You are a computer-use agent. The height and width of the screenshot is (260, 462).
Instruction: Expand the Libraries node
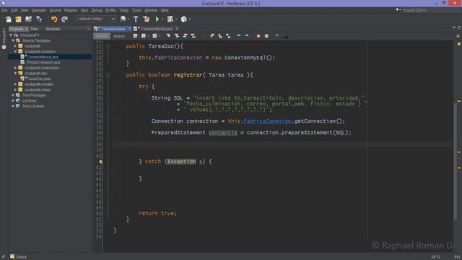pyautogui.click(x=13, y=100)
